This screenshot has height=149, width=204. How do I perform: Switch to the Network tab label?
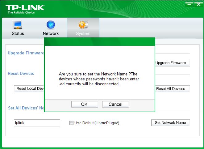tap(51, 33)
